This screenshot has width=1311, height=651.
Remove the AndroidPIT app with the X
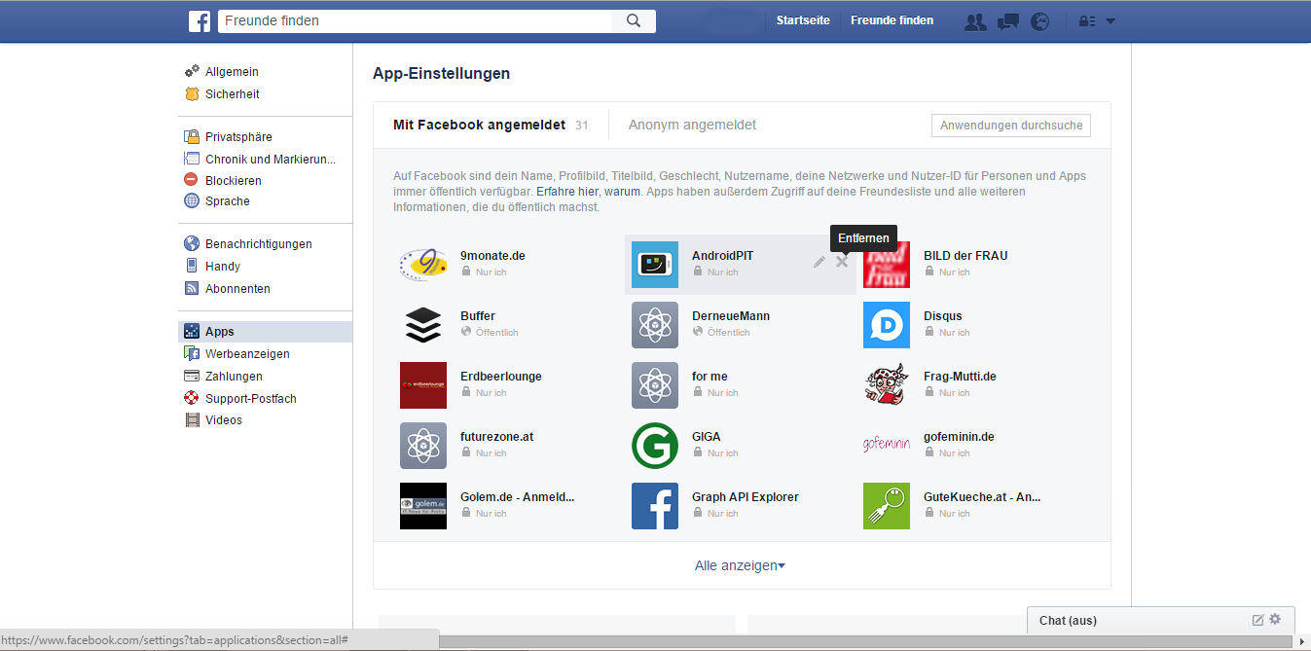[x=842, y=262]
